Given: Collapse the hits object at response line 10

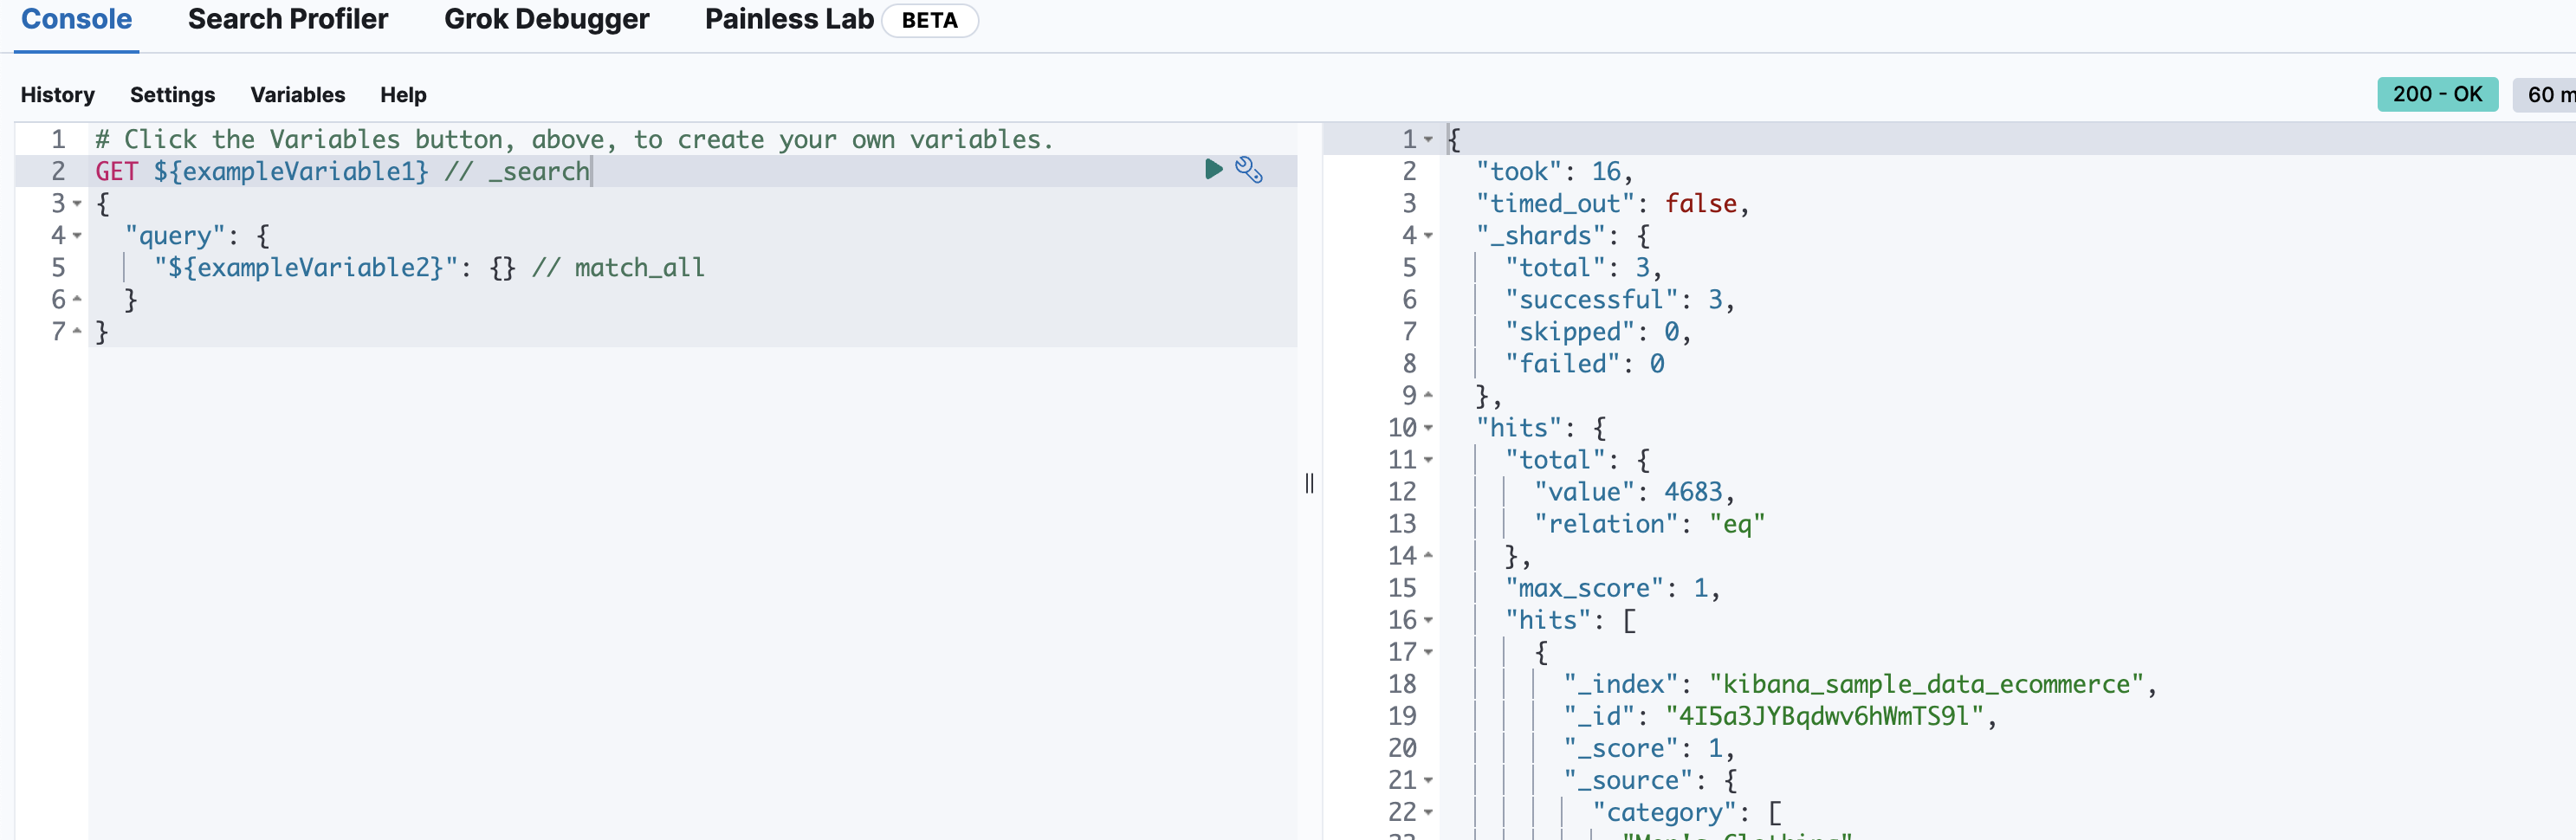Looking at the screenshot, I should coord(1428,428).
